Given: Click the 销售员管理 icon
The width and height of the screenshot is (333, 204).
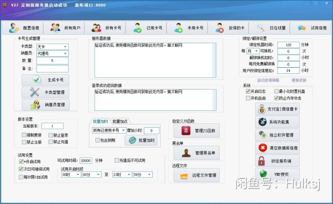Looking at the screenshot, I should coord(35,105).
